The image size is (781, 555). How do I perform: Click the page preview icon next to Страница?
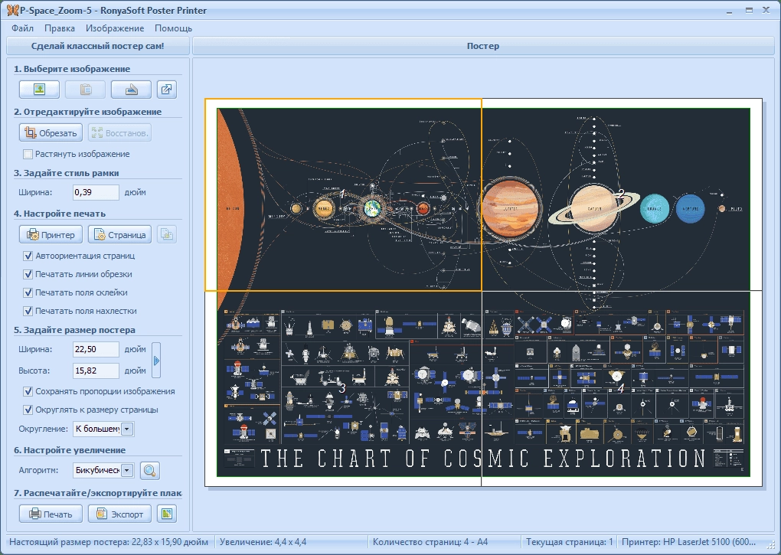pos(167,234)
